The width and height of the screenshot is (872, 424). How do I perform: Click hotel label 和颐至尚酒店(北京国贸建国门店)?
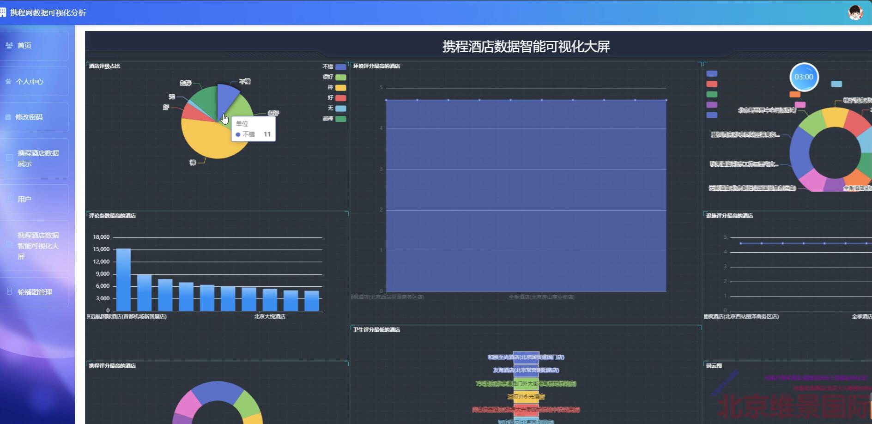point(527,357)
